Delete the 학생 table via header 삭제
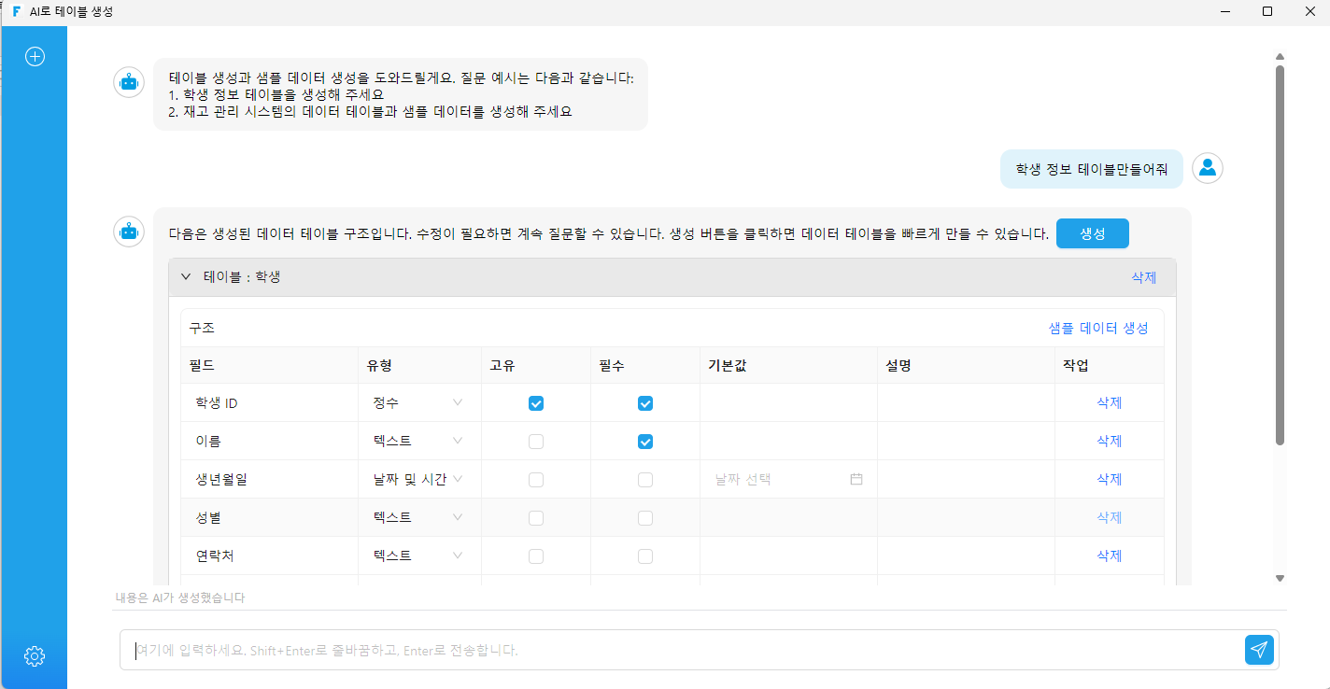Image resolution: width=1330 pixels, height=689 pixels. click(1144, 277)
